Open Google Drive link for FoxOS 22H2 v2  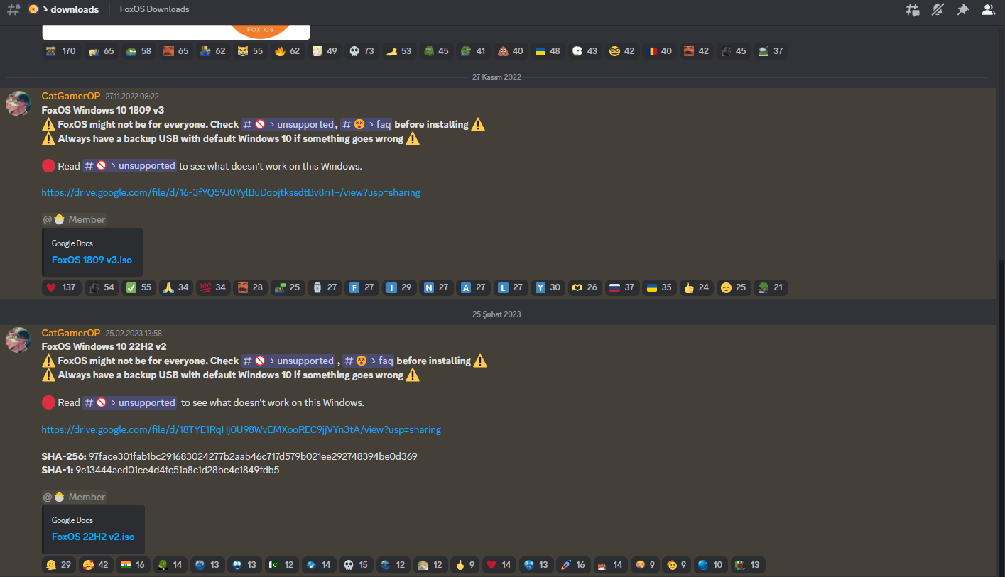241,429
